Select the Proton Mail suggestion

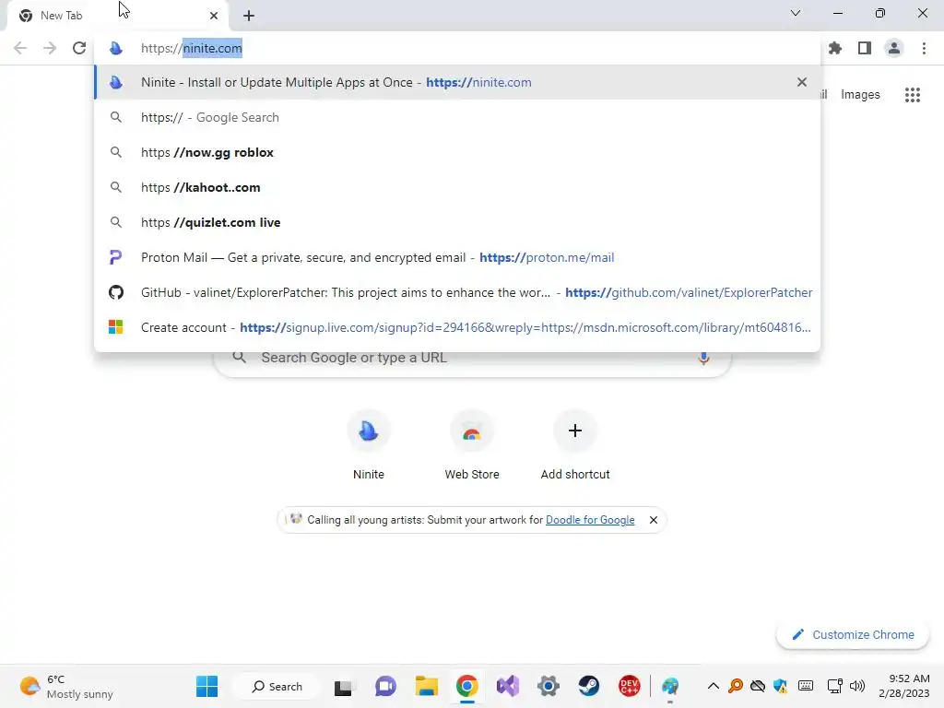click(x=457, y=257)
